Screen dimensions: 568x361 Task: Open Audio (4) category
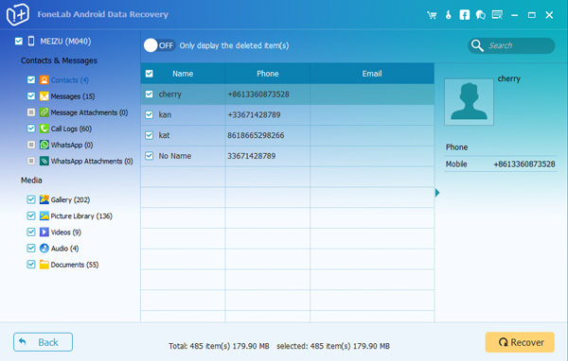click(64, 249)
